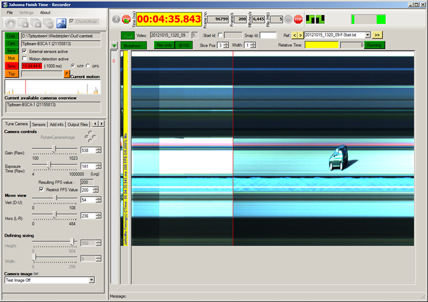Viewport: 428px width, 302px height.
Task: Click the green Outp status button
Action: (x=12, y=36)
